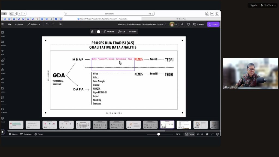Enter fullscreen mode using expand icon
This screenshot has height=157, width=279.
click(x=212, y=134)
